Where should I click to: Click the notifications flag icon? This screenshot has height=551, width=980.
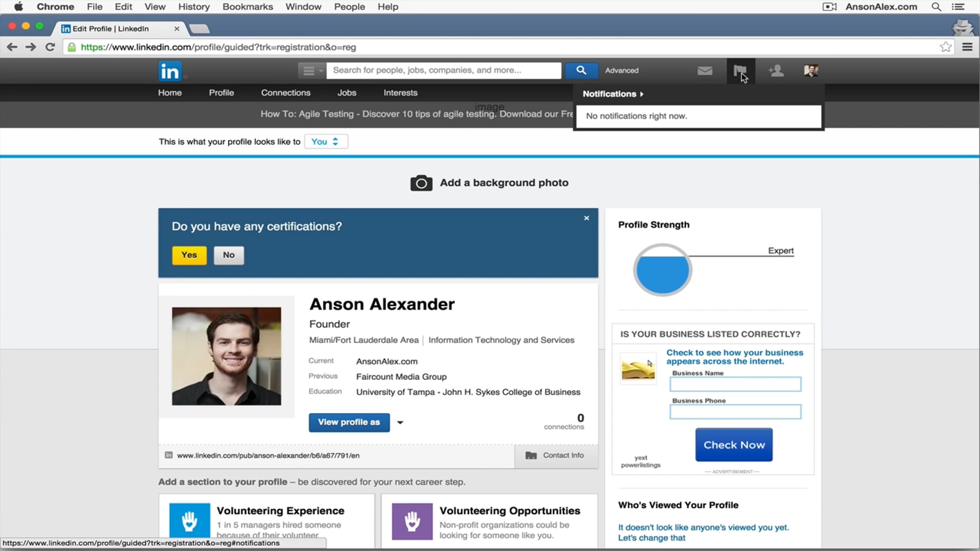[739, 71]
